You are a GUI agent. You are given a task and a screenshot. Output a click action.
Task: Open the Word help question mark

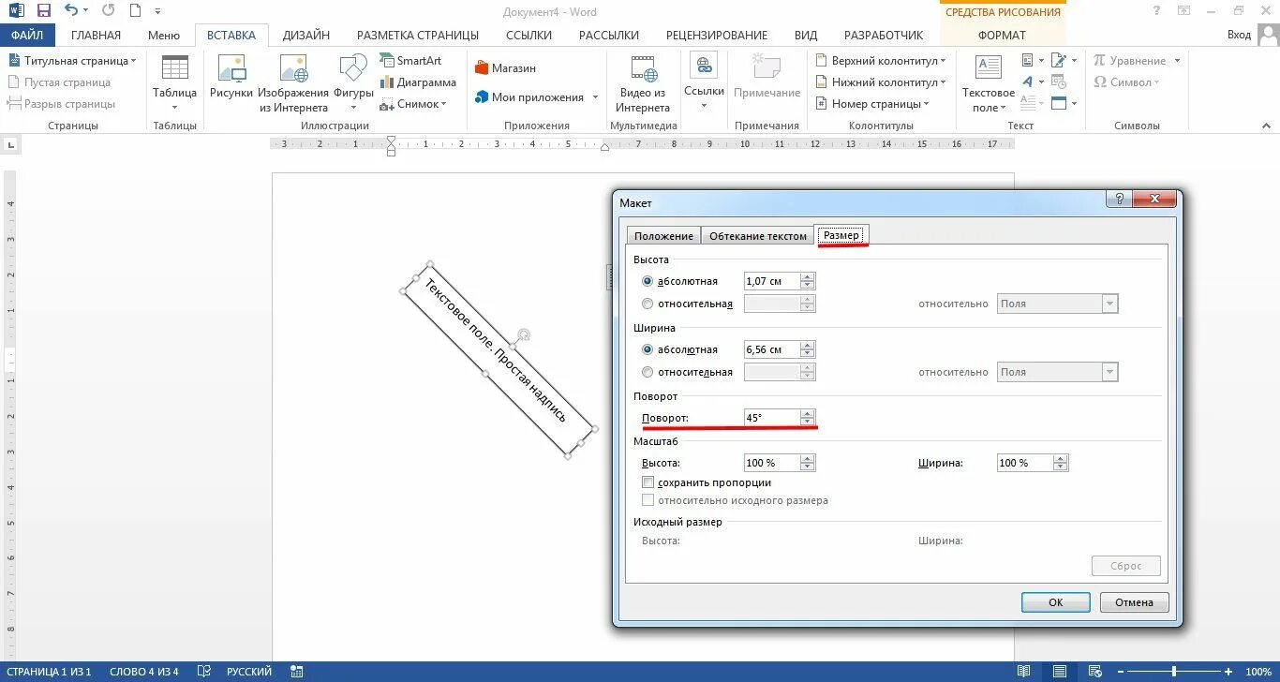click(x=1157, y=11)
